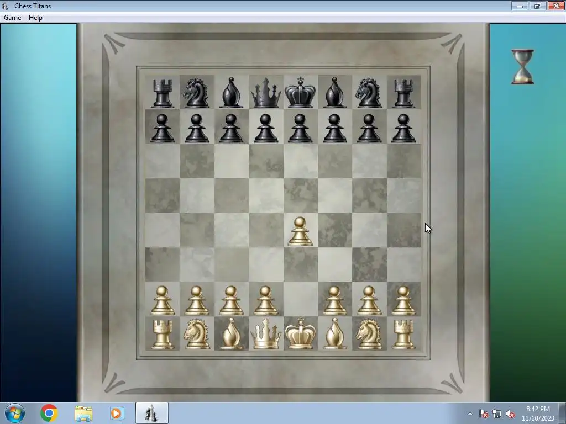The image size is (566, 424).
Task: Open the Help menu
Action: click(35, 17)
